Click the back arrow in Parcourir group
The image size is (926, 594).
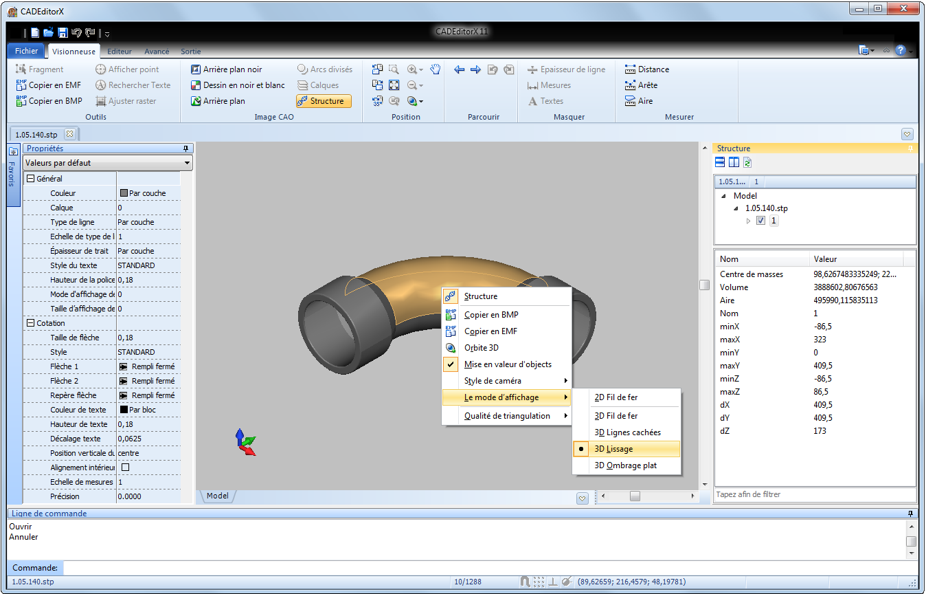[x=460, y=69]
